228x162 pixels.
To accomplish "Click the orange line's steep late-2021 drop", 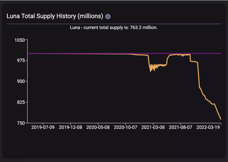I will [x=198, y=75].
